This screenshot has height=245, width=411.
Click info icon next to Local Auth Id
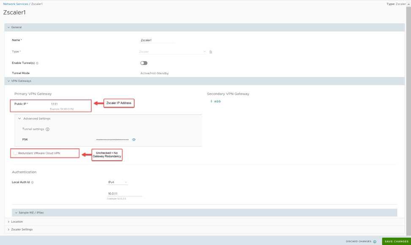(x=33, y=183)
